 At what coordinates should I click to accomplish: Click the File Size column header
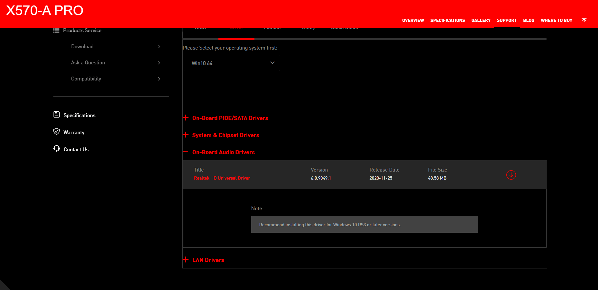pyautogui.click(x=437, y=170)
